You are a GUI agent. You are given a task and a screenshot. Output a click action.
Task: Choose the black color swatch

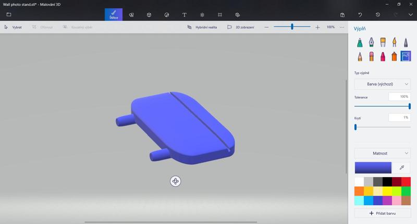[387, 182]
